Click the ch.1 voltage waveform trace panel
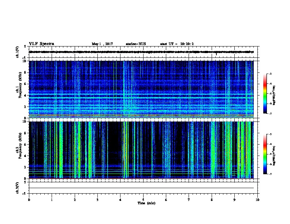The width and height of the screenshot is (290, 224). click(143, 52)
